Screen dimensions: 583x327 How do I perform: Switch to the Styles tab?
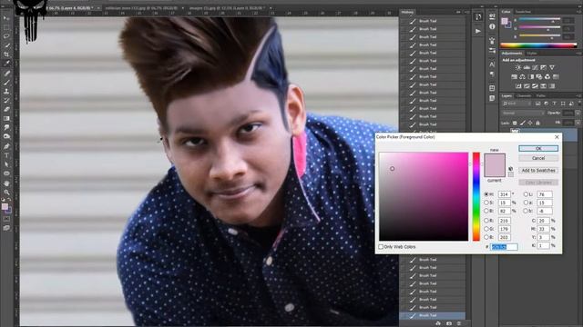532,54
